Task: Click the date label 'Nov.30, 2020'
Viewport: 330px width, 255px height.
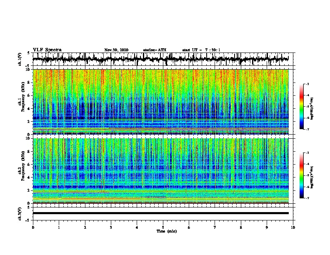Action: [x=116, y=50]
